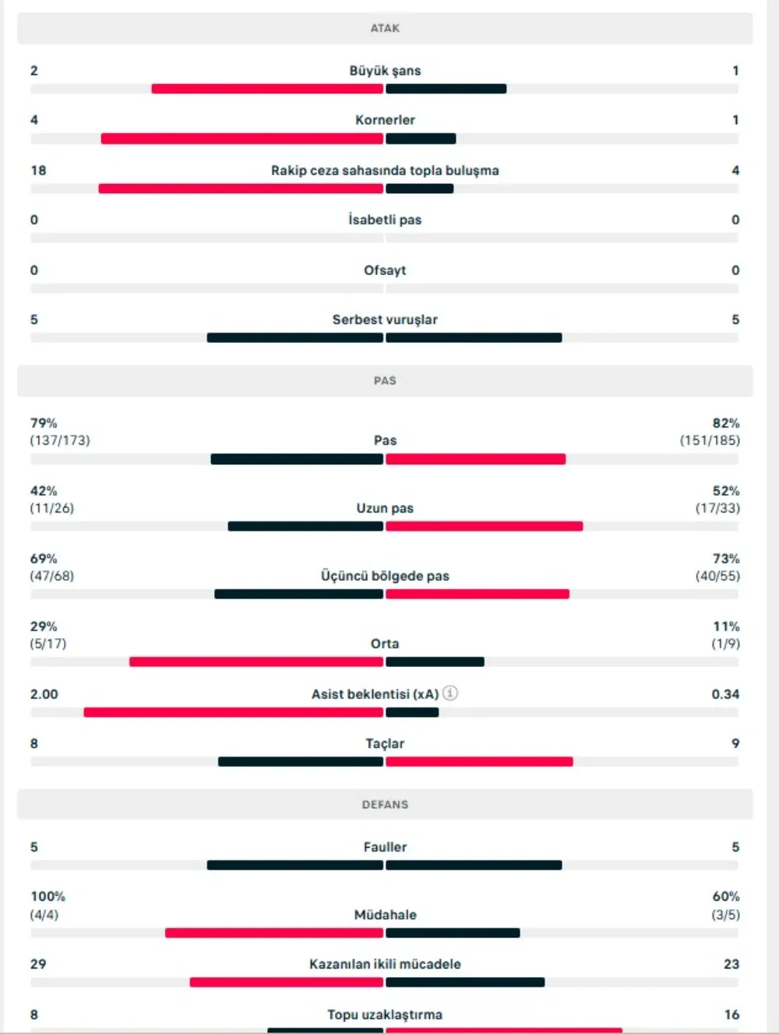779x1034 pixels.
Task: Click the red Taçlar right bar
Action: [x=479, y=762]
